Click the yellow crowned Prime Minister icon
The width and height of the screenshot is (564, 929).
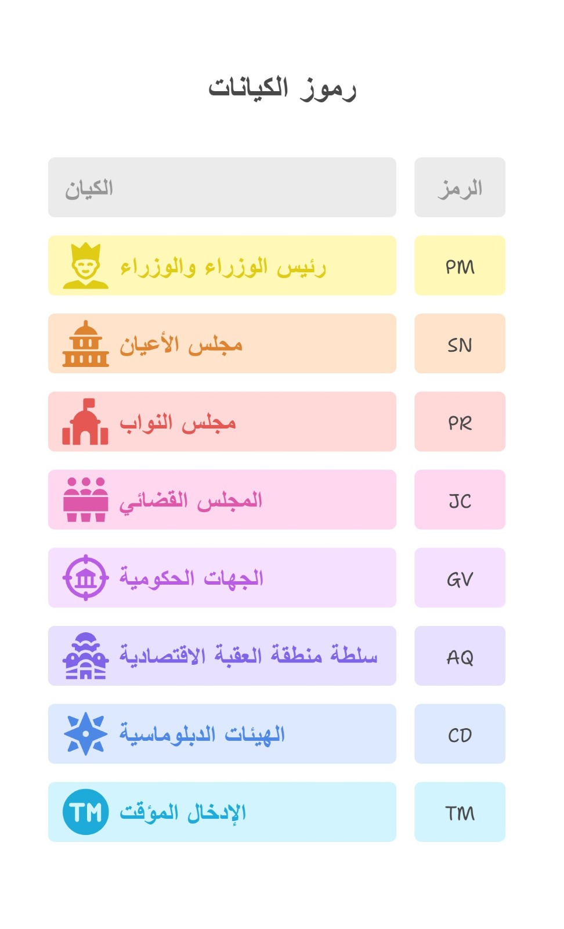[x=85, y=266]
